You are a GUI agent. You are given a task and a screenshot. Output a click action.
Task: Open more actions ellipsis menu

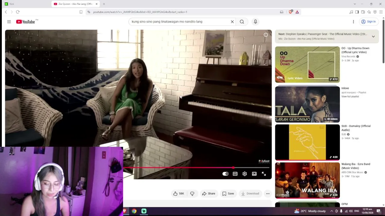coord(268,193)
